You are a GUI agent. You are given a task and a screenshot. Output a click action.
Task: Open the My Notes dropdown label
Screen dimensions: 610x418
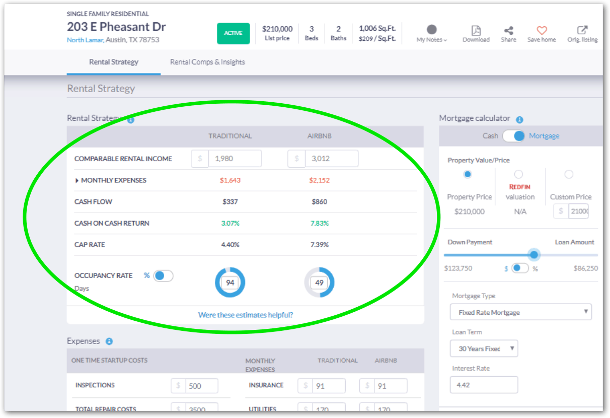point(431,40)
